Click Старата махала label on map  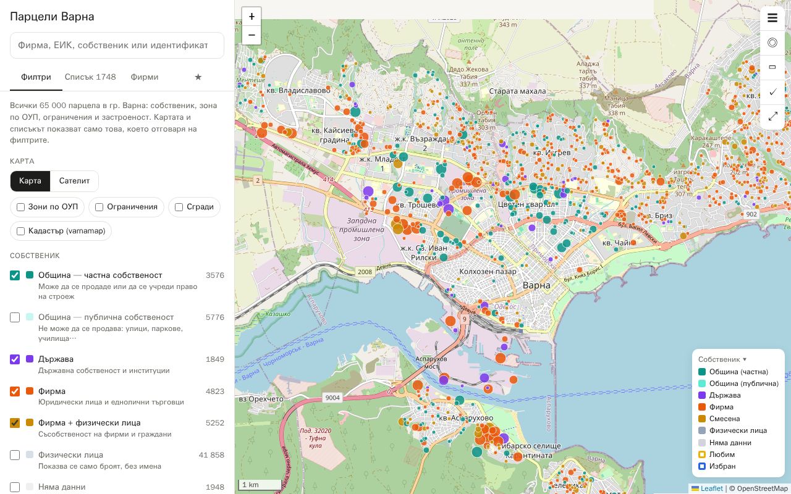point(517,91)
